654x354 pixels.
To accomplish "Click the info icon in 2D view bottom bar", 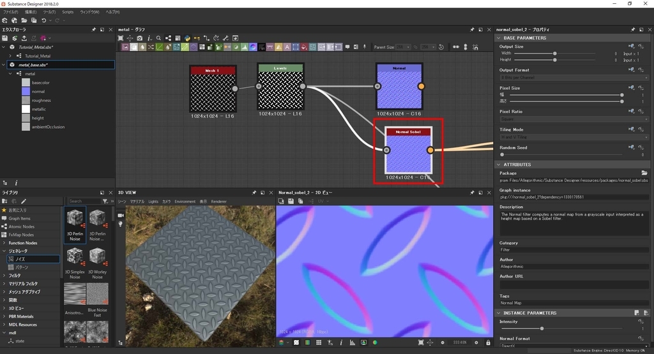I will click(x=341, y=343).
